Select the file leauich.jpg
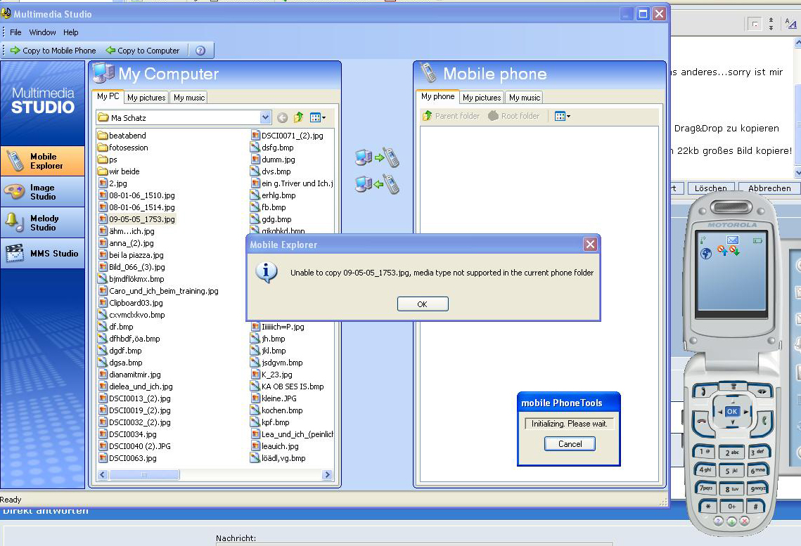 275,446
